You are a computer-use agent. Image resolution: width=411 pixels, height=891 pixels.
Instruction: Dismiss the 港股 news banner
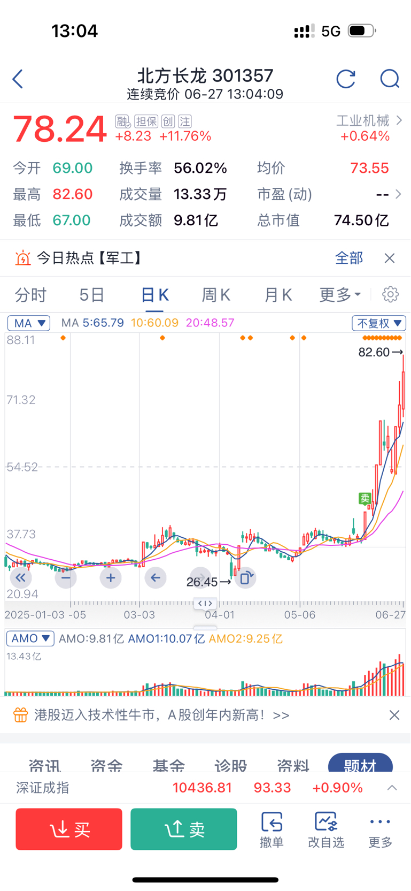coord(394,715)
